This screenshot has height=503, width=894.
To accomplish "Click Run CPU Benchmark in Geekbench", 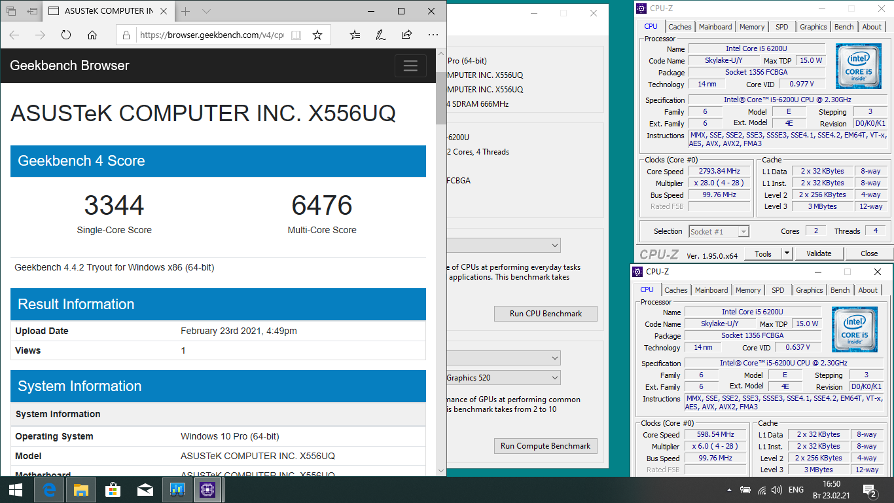I will point(546,314).
